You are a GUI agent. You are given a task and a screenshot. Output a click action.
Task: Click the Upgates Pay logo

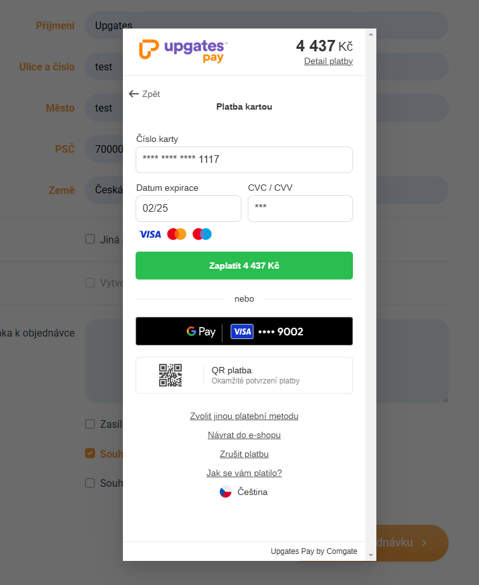pyautogui.click(x=183, y=51)
